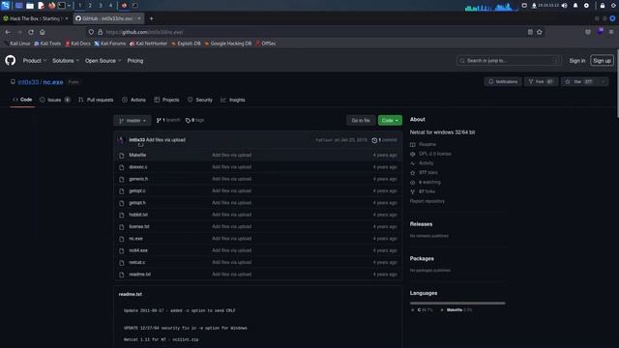Open the master branch selector
This screenshot has width=619, height=348.
[133, 120]
